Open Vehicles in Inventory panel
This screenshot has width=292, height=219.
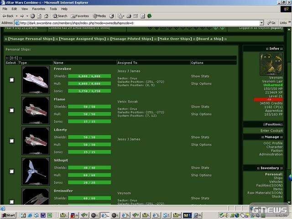tap(276, 182)
